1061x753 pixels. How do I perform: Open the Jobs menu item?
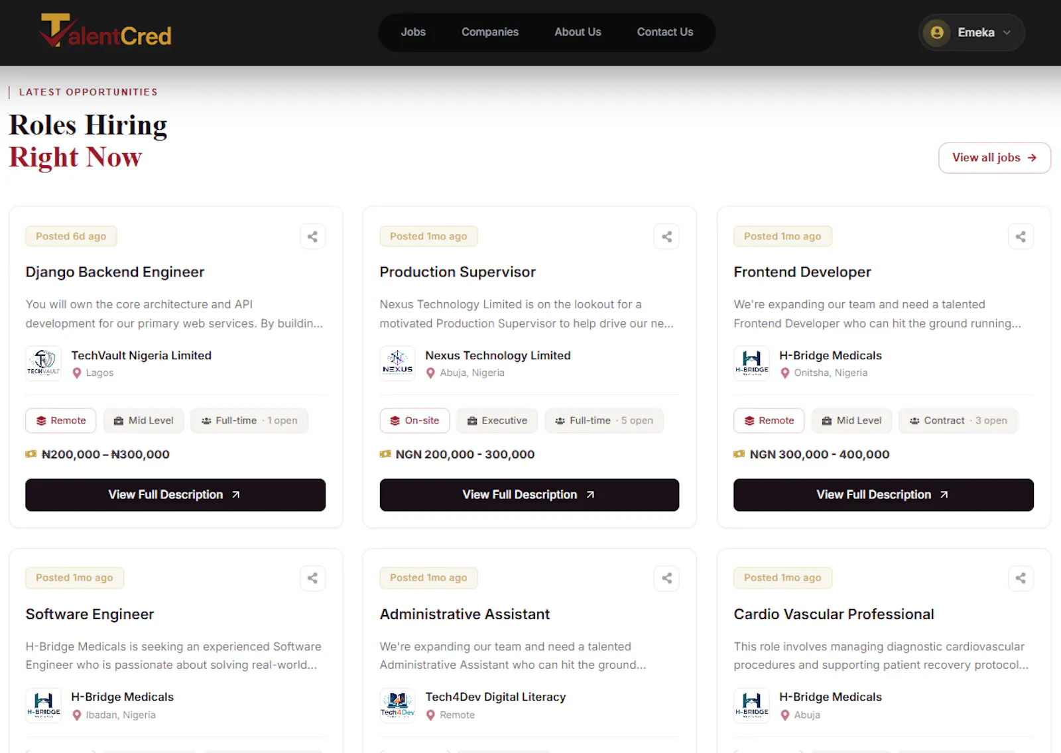[413, 32]
